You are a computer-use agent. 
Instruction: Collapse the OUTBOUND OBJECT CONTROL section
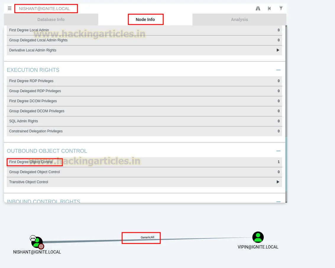click(278, 151)
